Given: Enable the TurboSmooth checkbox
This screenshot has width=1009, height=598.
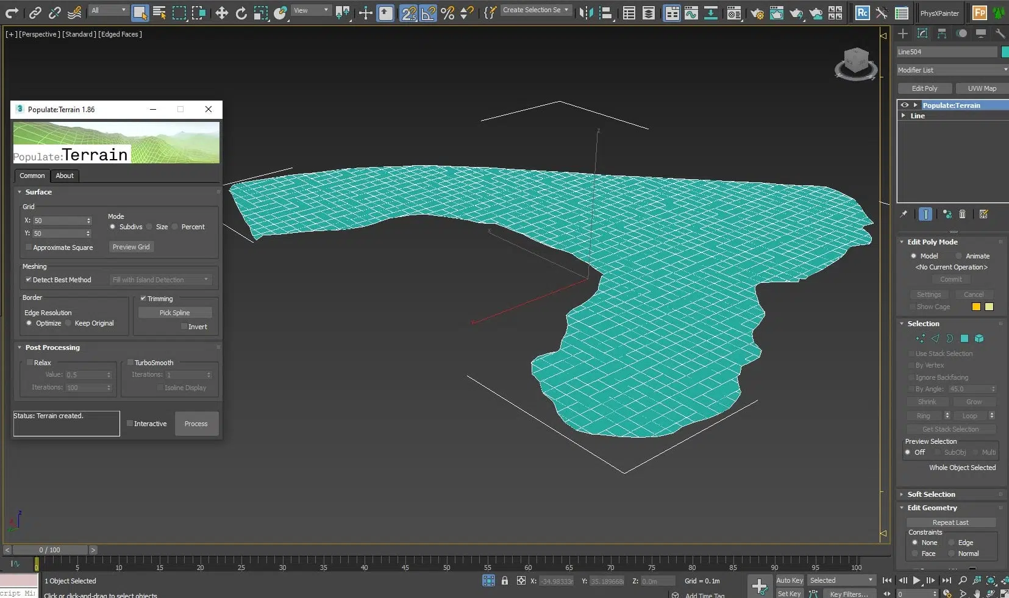Looking at the screenshot, I should [130, 363].
